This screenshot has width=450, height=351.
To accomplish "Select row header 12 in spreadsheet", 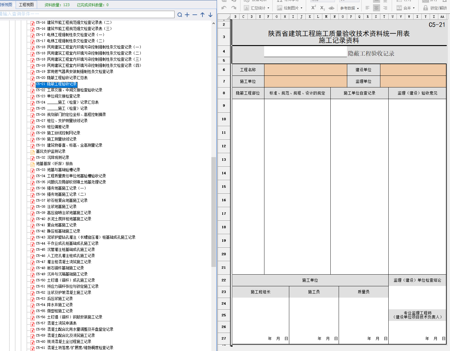I will pyautogui.click(x=224, y=146).
